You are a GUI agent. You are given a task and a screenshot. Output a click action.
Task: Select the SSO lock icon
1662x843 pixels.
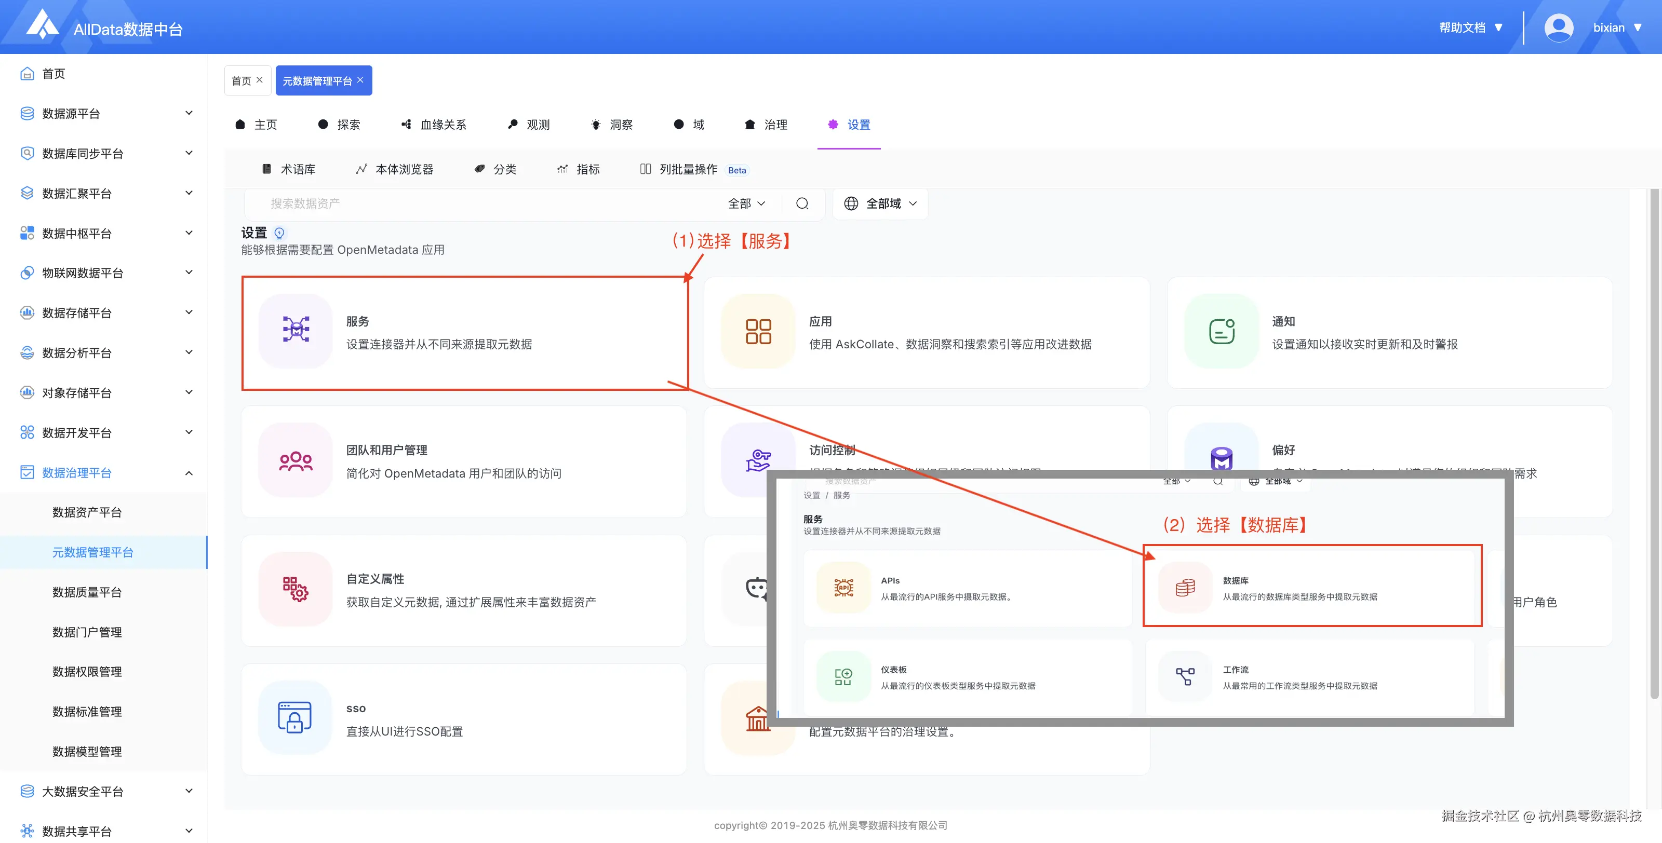pyautogui.click(x=295, y=718)
